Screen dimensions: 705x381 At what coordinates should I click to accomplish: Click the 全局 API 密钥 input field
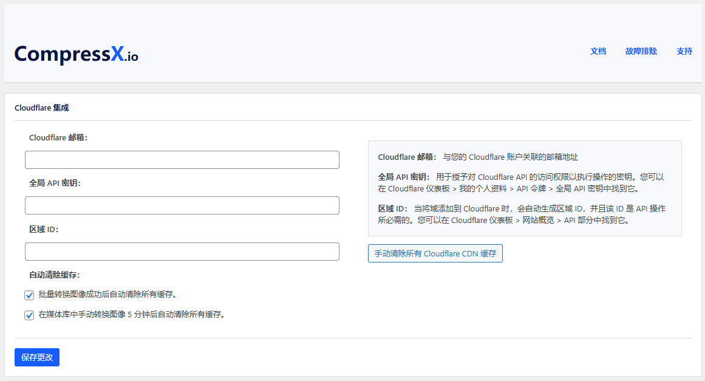(x=182, y=205)
